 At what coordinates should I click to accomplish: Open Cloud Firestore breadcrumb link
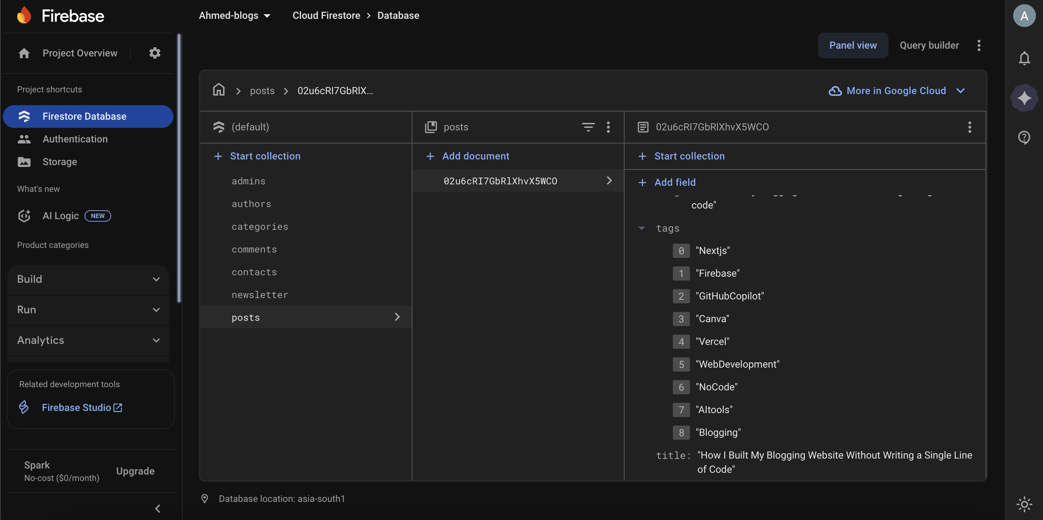coord(326,15)
